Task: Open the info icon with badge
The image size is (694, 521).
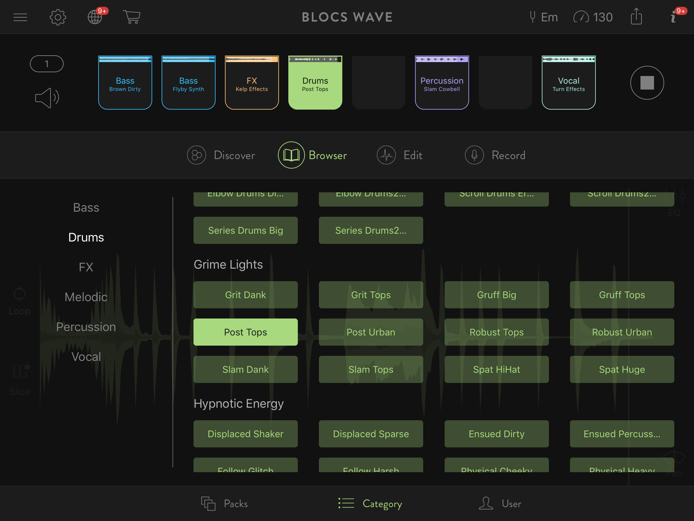Action: pos(674,17)
